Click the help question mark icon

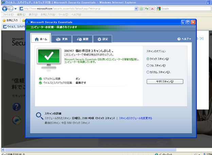(179, 39)
